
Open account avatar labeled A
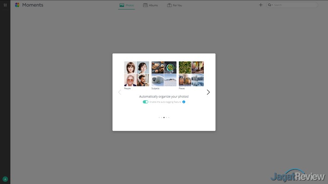click(5, 179)
